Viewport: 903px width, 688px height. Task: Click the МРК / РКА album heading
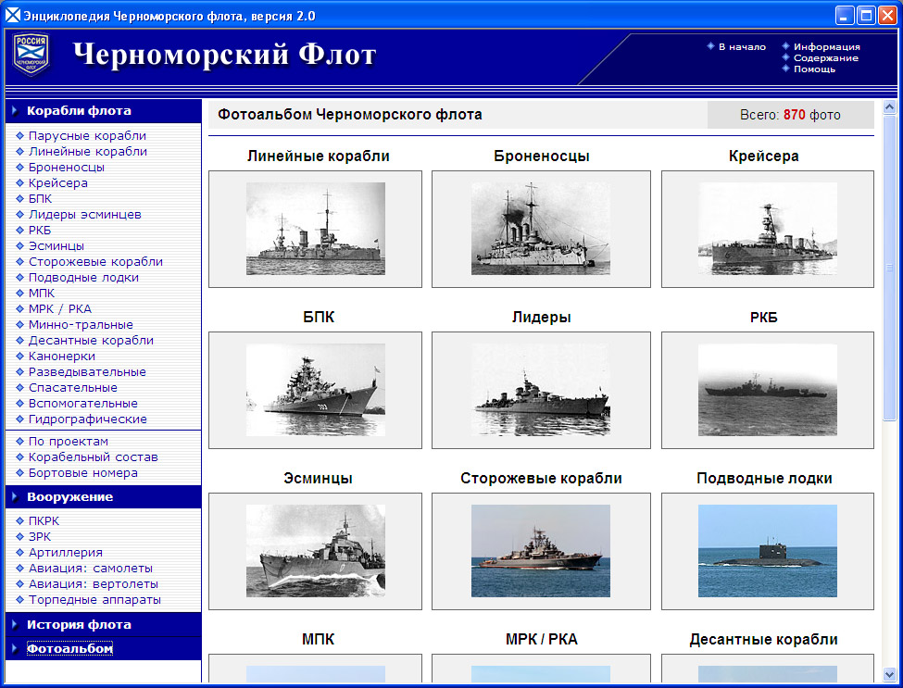tap(542, 640)
